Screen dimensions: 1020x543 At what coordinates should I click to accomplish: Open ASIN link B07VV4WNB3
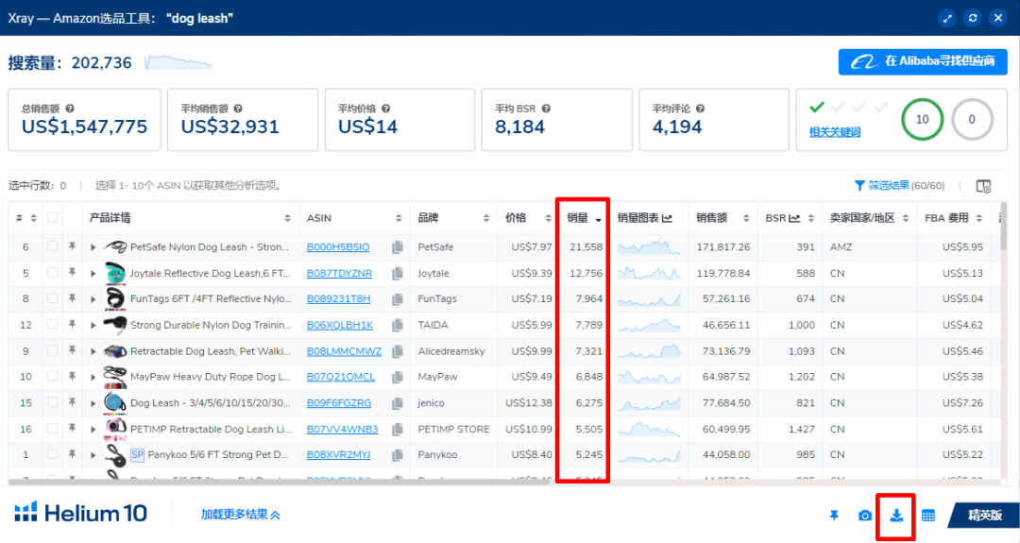(342, 429)
